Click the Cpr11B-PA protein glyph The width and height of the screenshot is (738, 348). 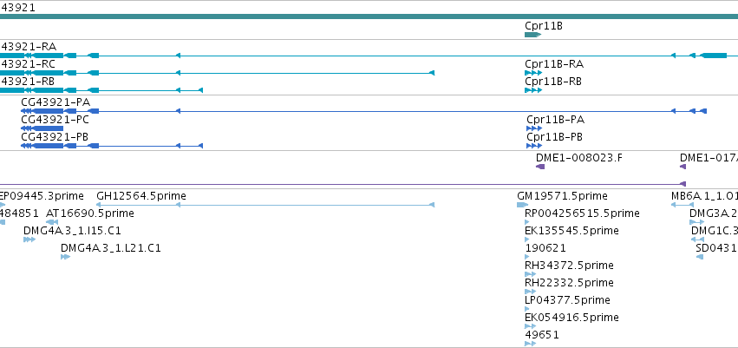coord(534,128)
